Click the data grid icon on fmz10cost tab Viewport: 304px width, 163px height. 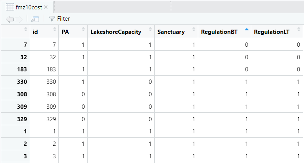tap(10, 7)
